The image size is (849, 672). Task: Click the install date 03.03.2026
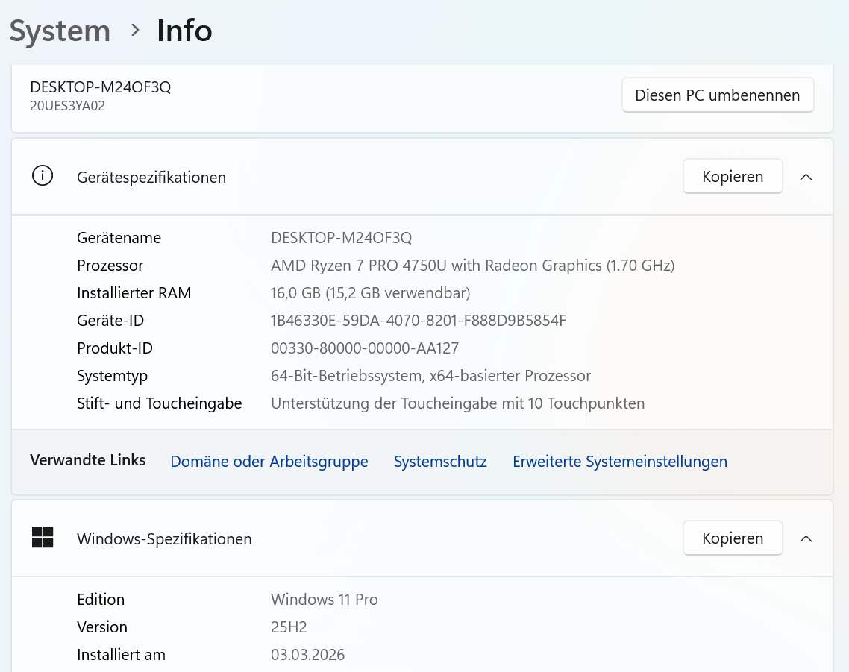(x=307, y=655)
